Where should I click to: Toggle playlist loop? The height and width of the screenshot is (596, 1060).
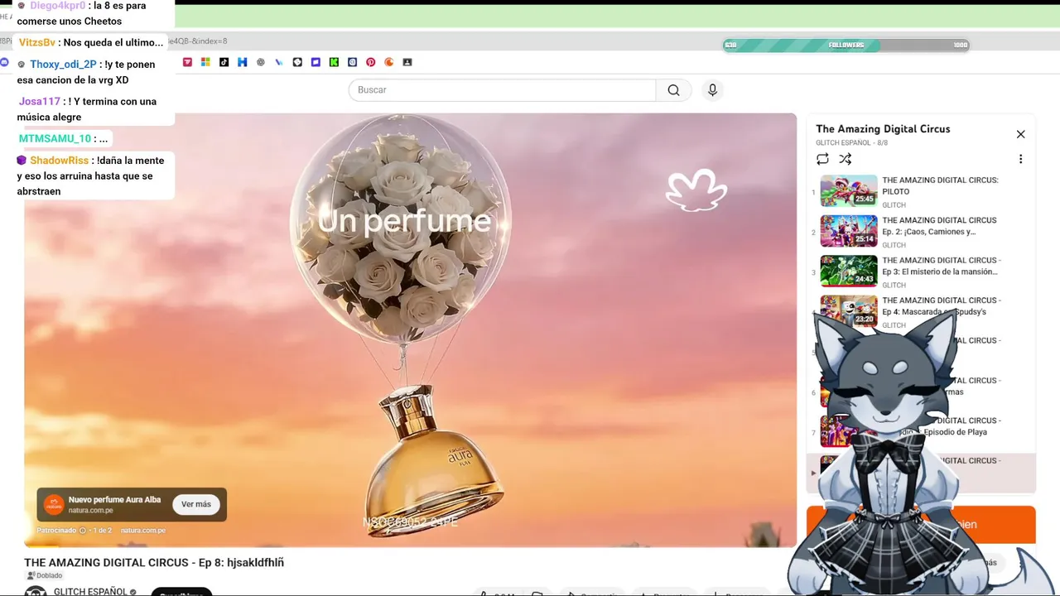pyautogui.click(x=822, y=159)
